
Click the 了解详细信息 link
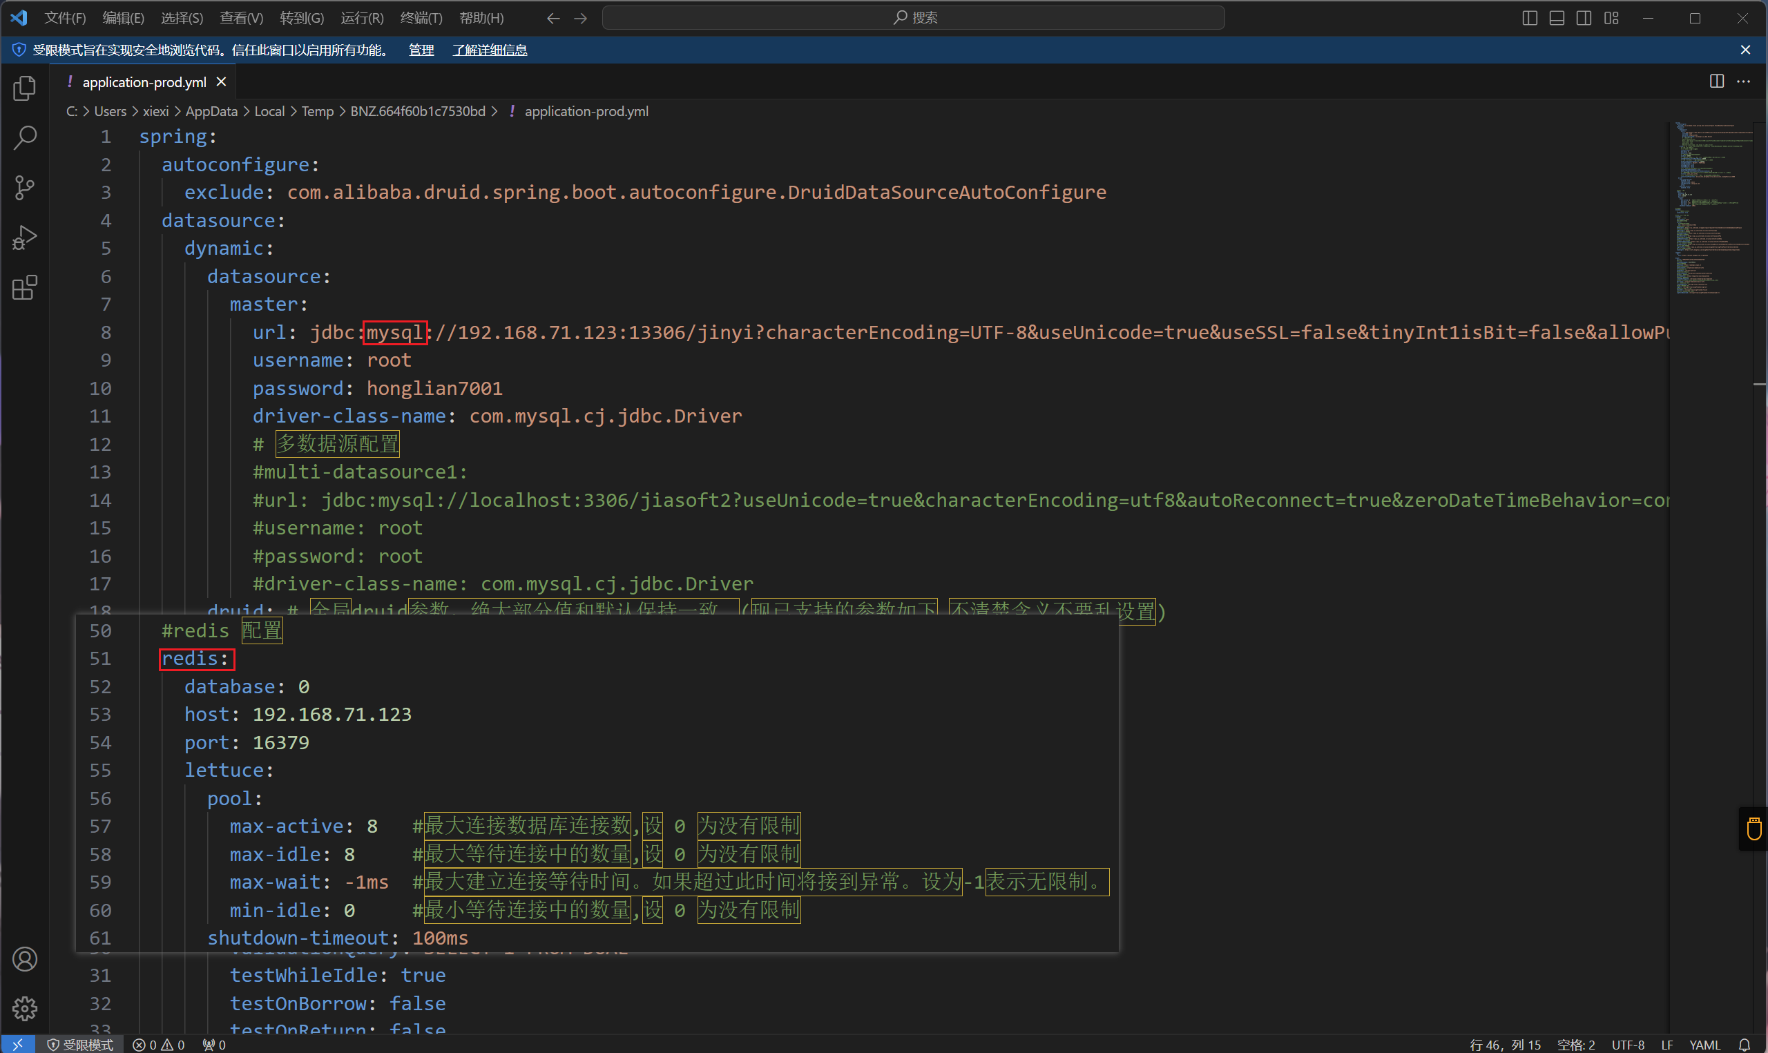pos(490,50)
